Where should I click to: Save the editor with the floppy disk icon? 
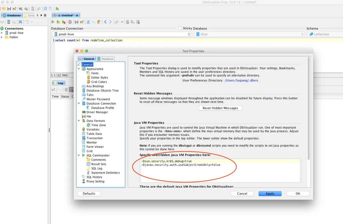click(77, 22)
